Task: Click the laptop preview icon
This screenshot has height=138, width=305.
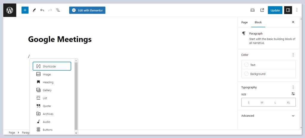Action: 252,10
